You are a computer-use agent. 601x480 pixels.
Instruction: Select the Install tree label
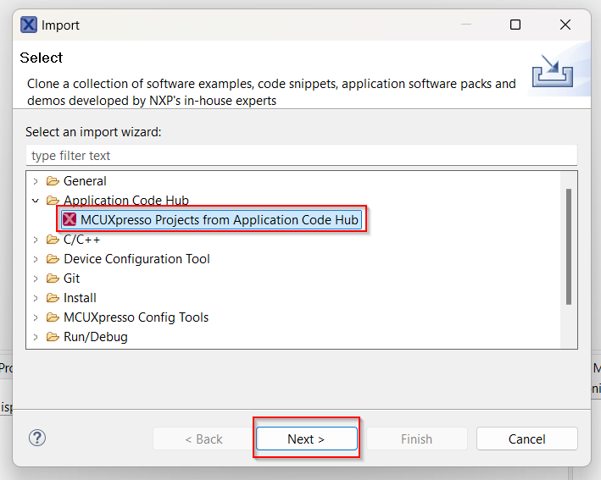click(80, 298)
